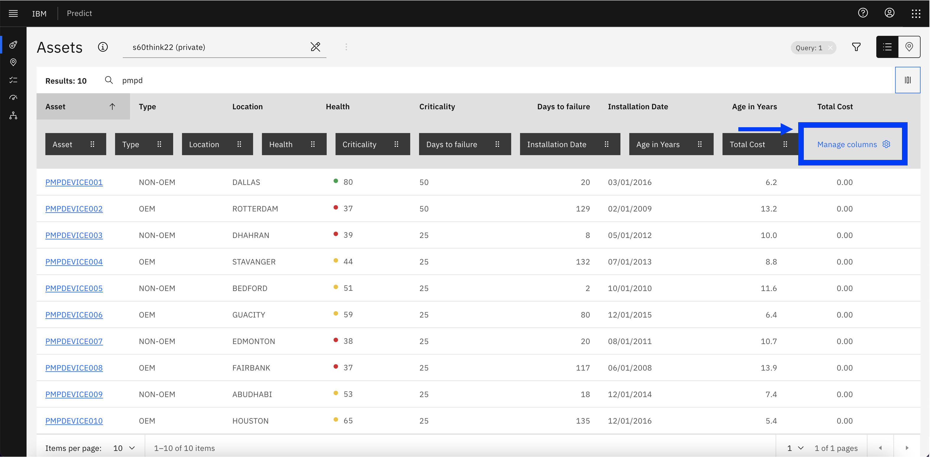Open the hamburger navigation menu
This screenshot has height=457, width=930.
13,13
